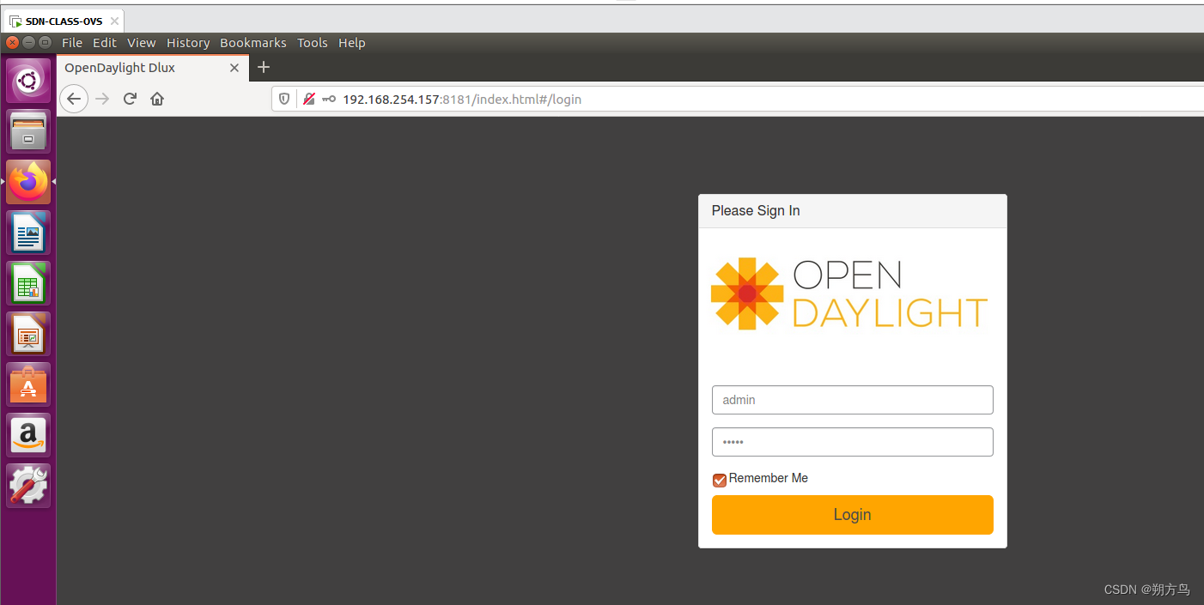The height and width of the screenshot is (605, 1204).
Task: Open the Bookmarks menu
Action: pos(253,43)
